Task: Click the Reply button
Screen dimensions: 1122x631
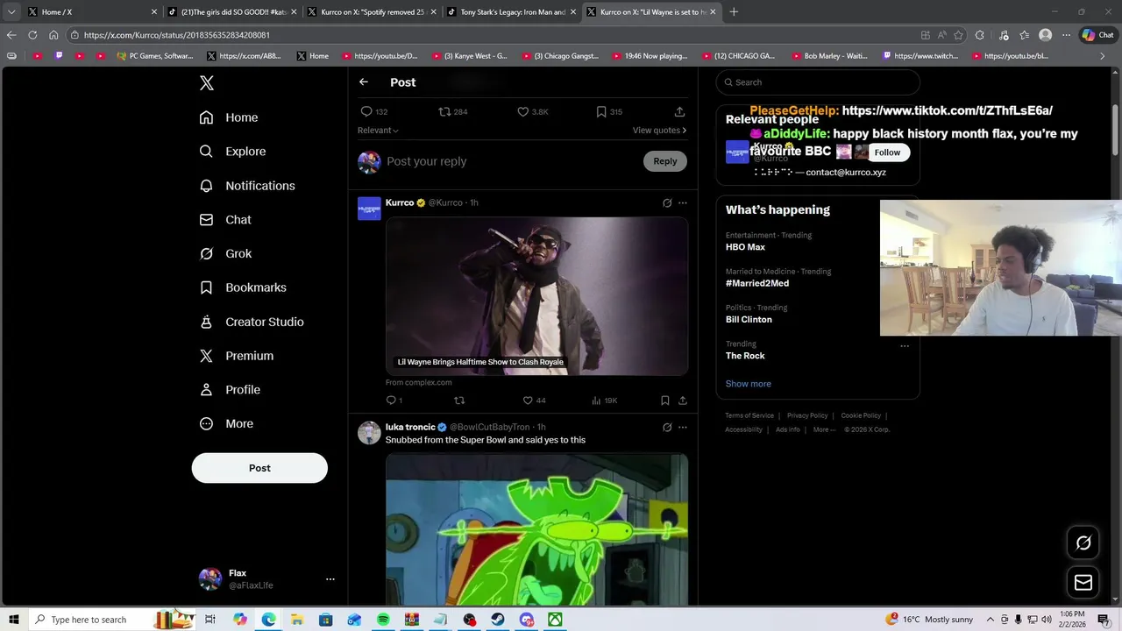Action: tap(665, 161)
